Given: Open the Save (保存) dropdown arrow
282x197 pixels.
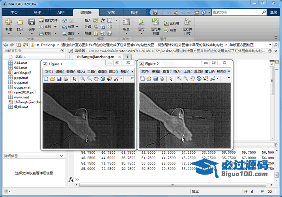Looking at the screenshot, I should [32, 33].
